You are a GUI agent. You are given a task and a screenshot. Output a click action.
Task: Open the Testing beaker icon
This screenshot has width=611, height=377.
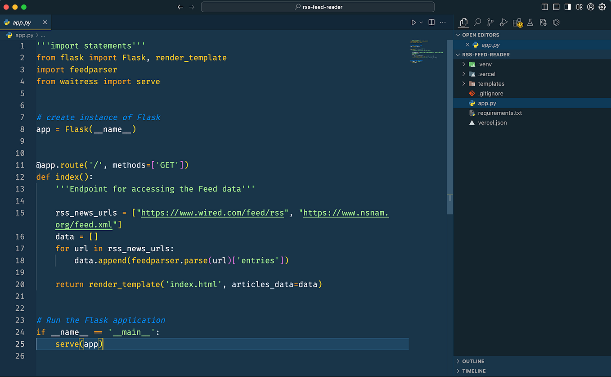[x=530, y=22]
